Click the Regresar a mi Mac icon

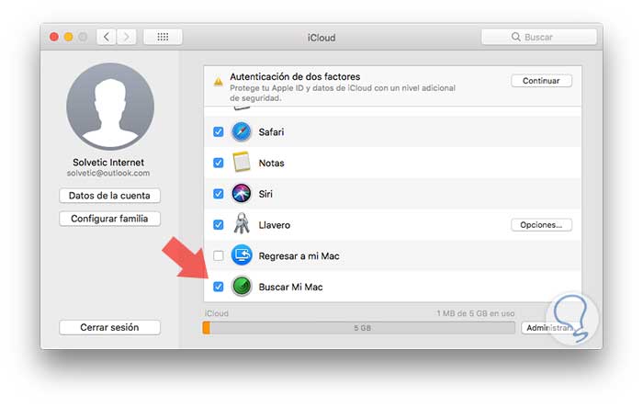click(241, 255)
